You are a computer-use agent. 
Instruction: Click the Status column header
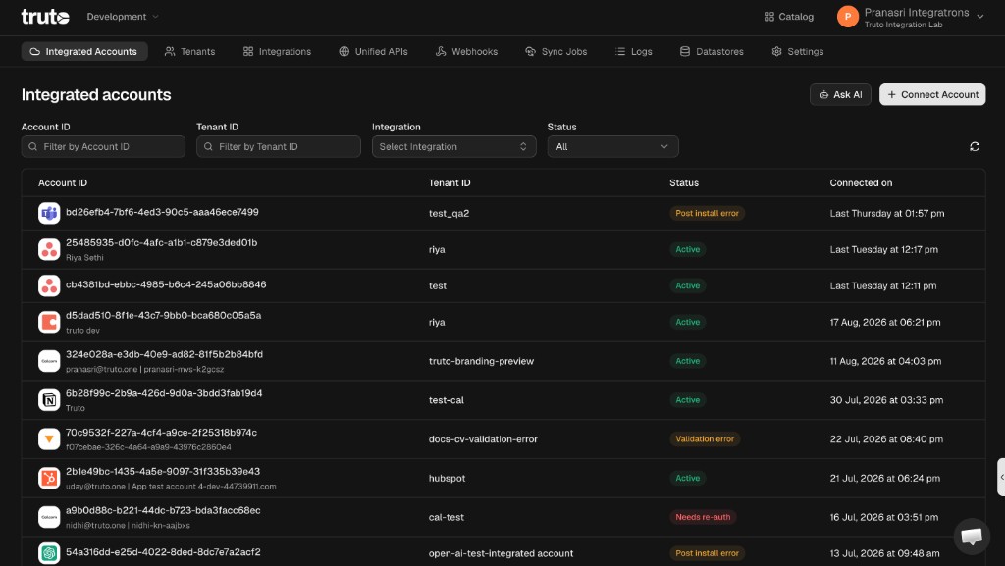coord(684,183)
